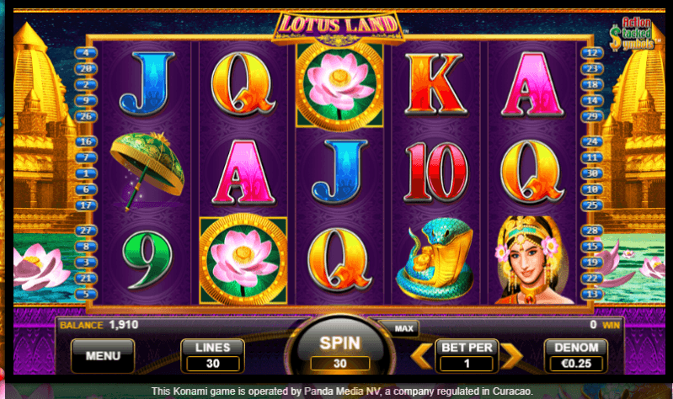
Task: Click the red K symbol
Action: 435,84
